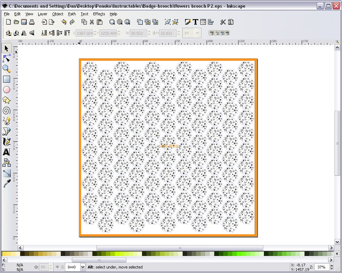Pick the orange-yellow swatch at palette start

(x=4, y=254)
